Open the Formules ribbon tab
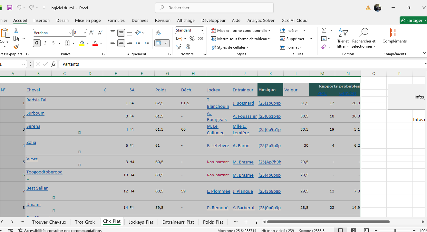The width and height of the screenshot is (427, 232). pyautogui.click(x=116, y=20)
